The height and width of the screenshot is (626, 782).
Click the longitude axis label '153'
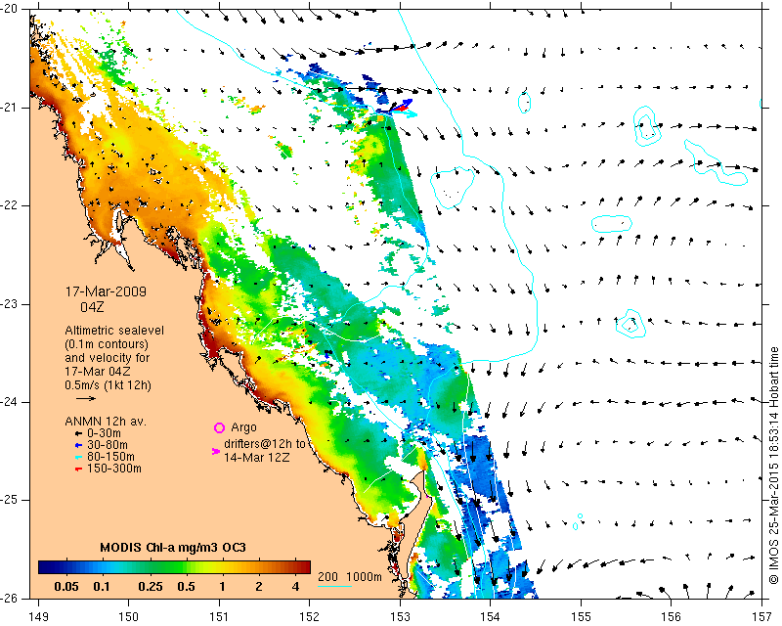pyautogui.click(x=400, y=617)
